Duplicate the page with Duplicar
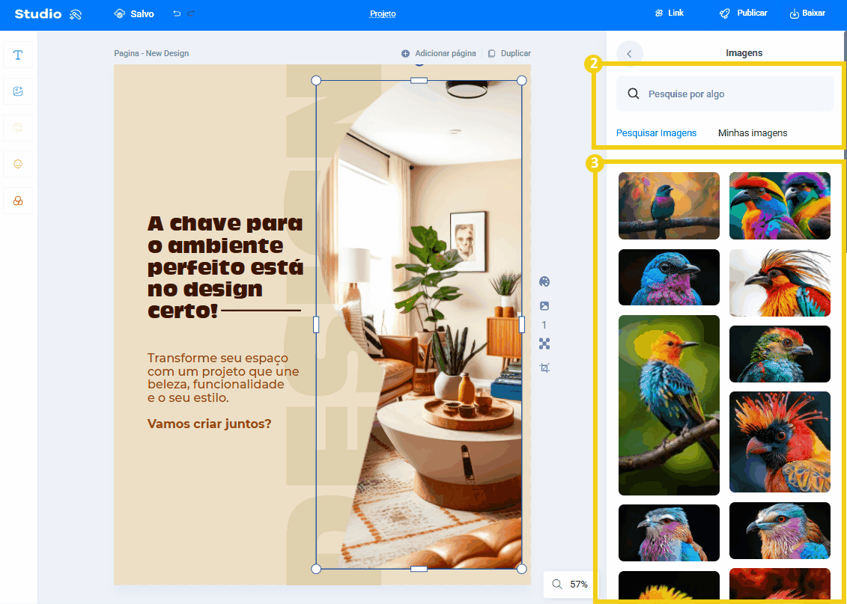The image size is (847, 604). [509, 53]
